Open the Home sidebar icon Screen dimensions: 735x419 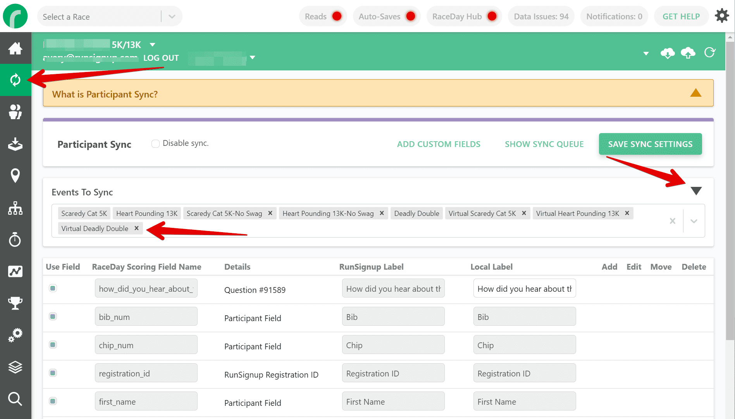[15, 48]
